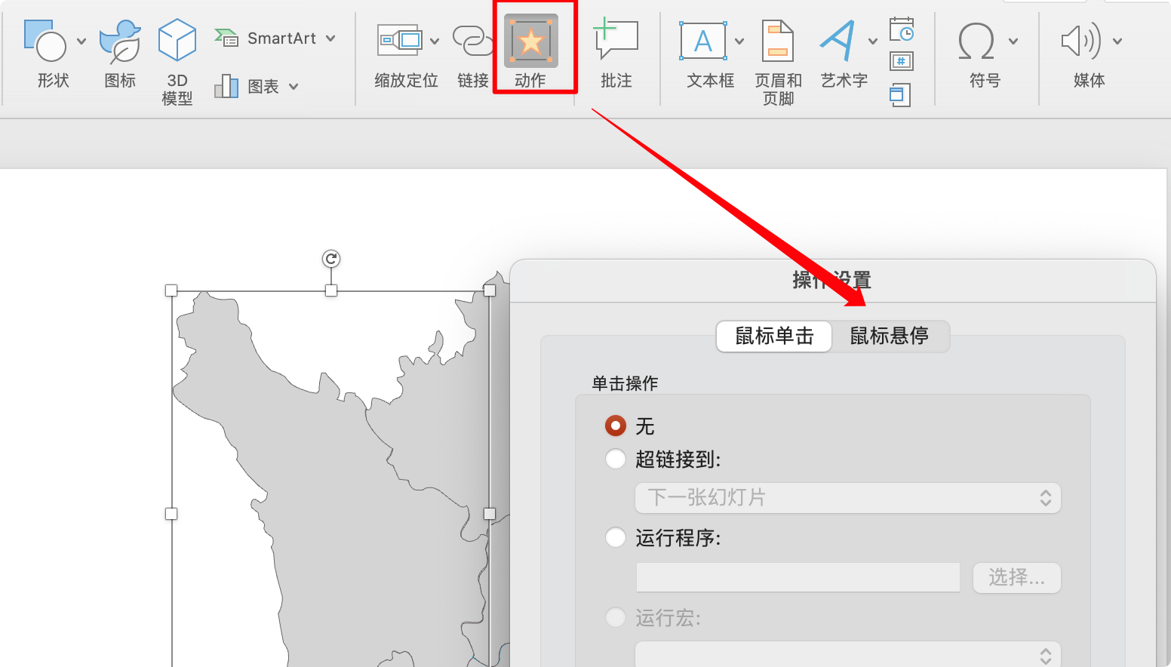Choose the 运行程序 radio button

point(616,537)
